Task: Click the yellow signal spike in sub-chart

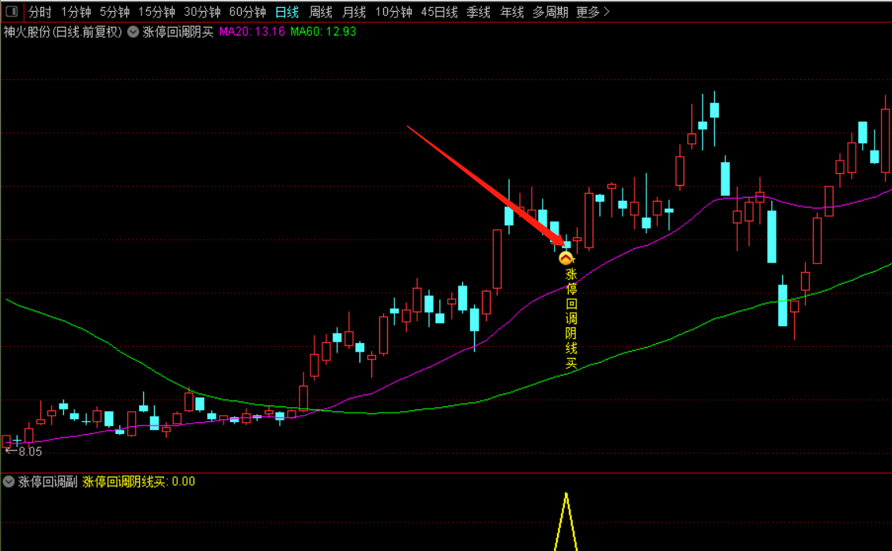Action: pos(566,521)
